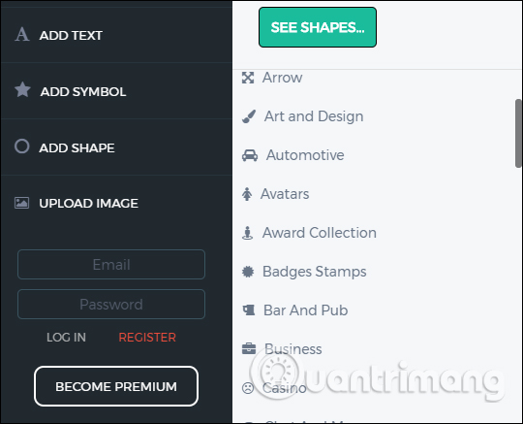The image size is (523, 424).
Task: Click the Add Text letter A icon
Action: 22,34
